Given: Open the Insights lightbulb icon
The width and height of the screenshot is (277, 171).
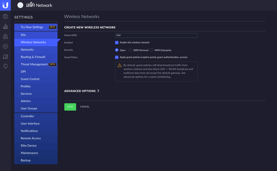Looking at the screenshot, I should point(5,66).
